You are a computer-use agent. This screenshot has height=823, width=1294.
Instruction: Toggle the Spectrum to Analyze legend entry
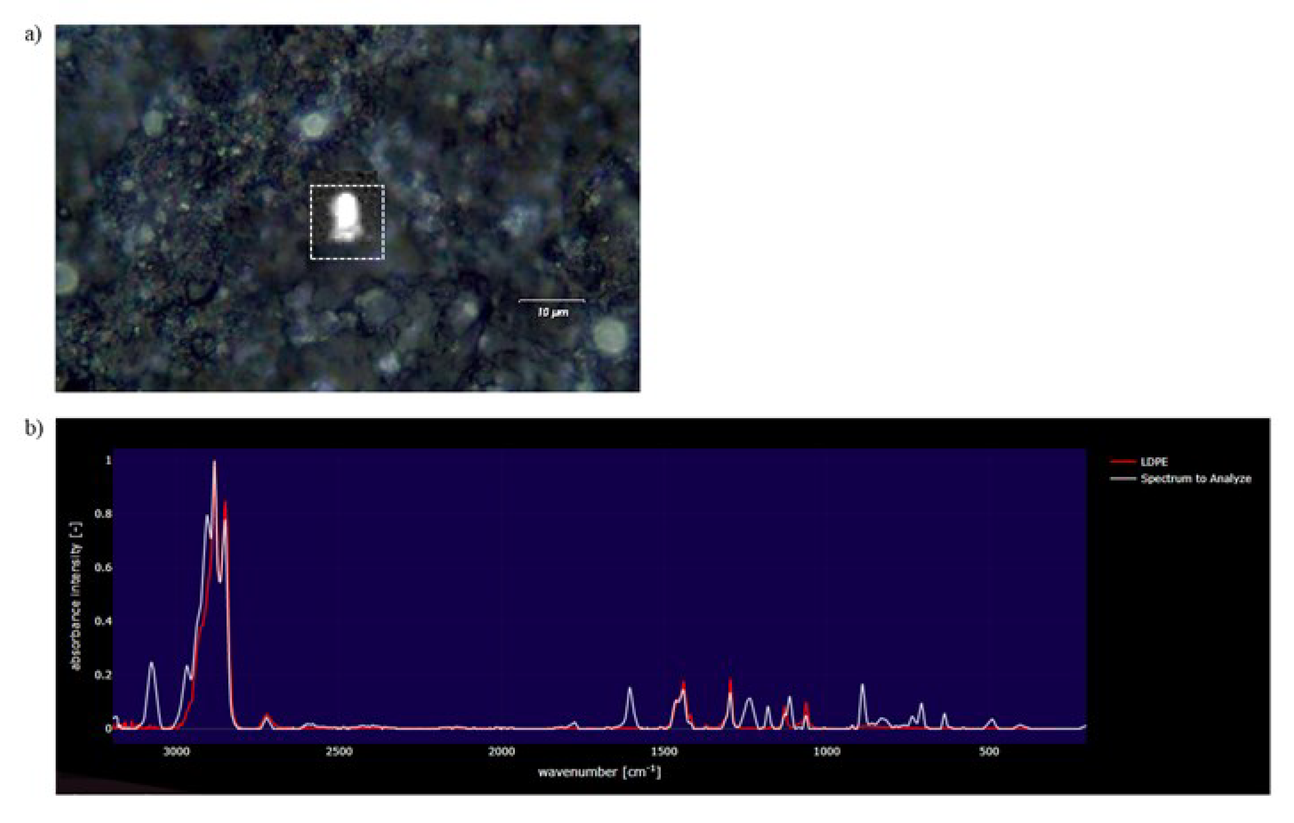tap(1195, 478)
